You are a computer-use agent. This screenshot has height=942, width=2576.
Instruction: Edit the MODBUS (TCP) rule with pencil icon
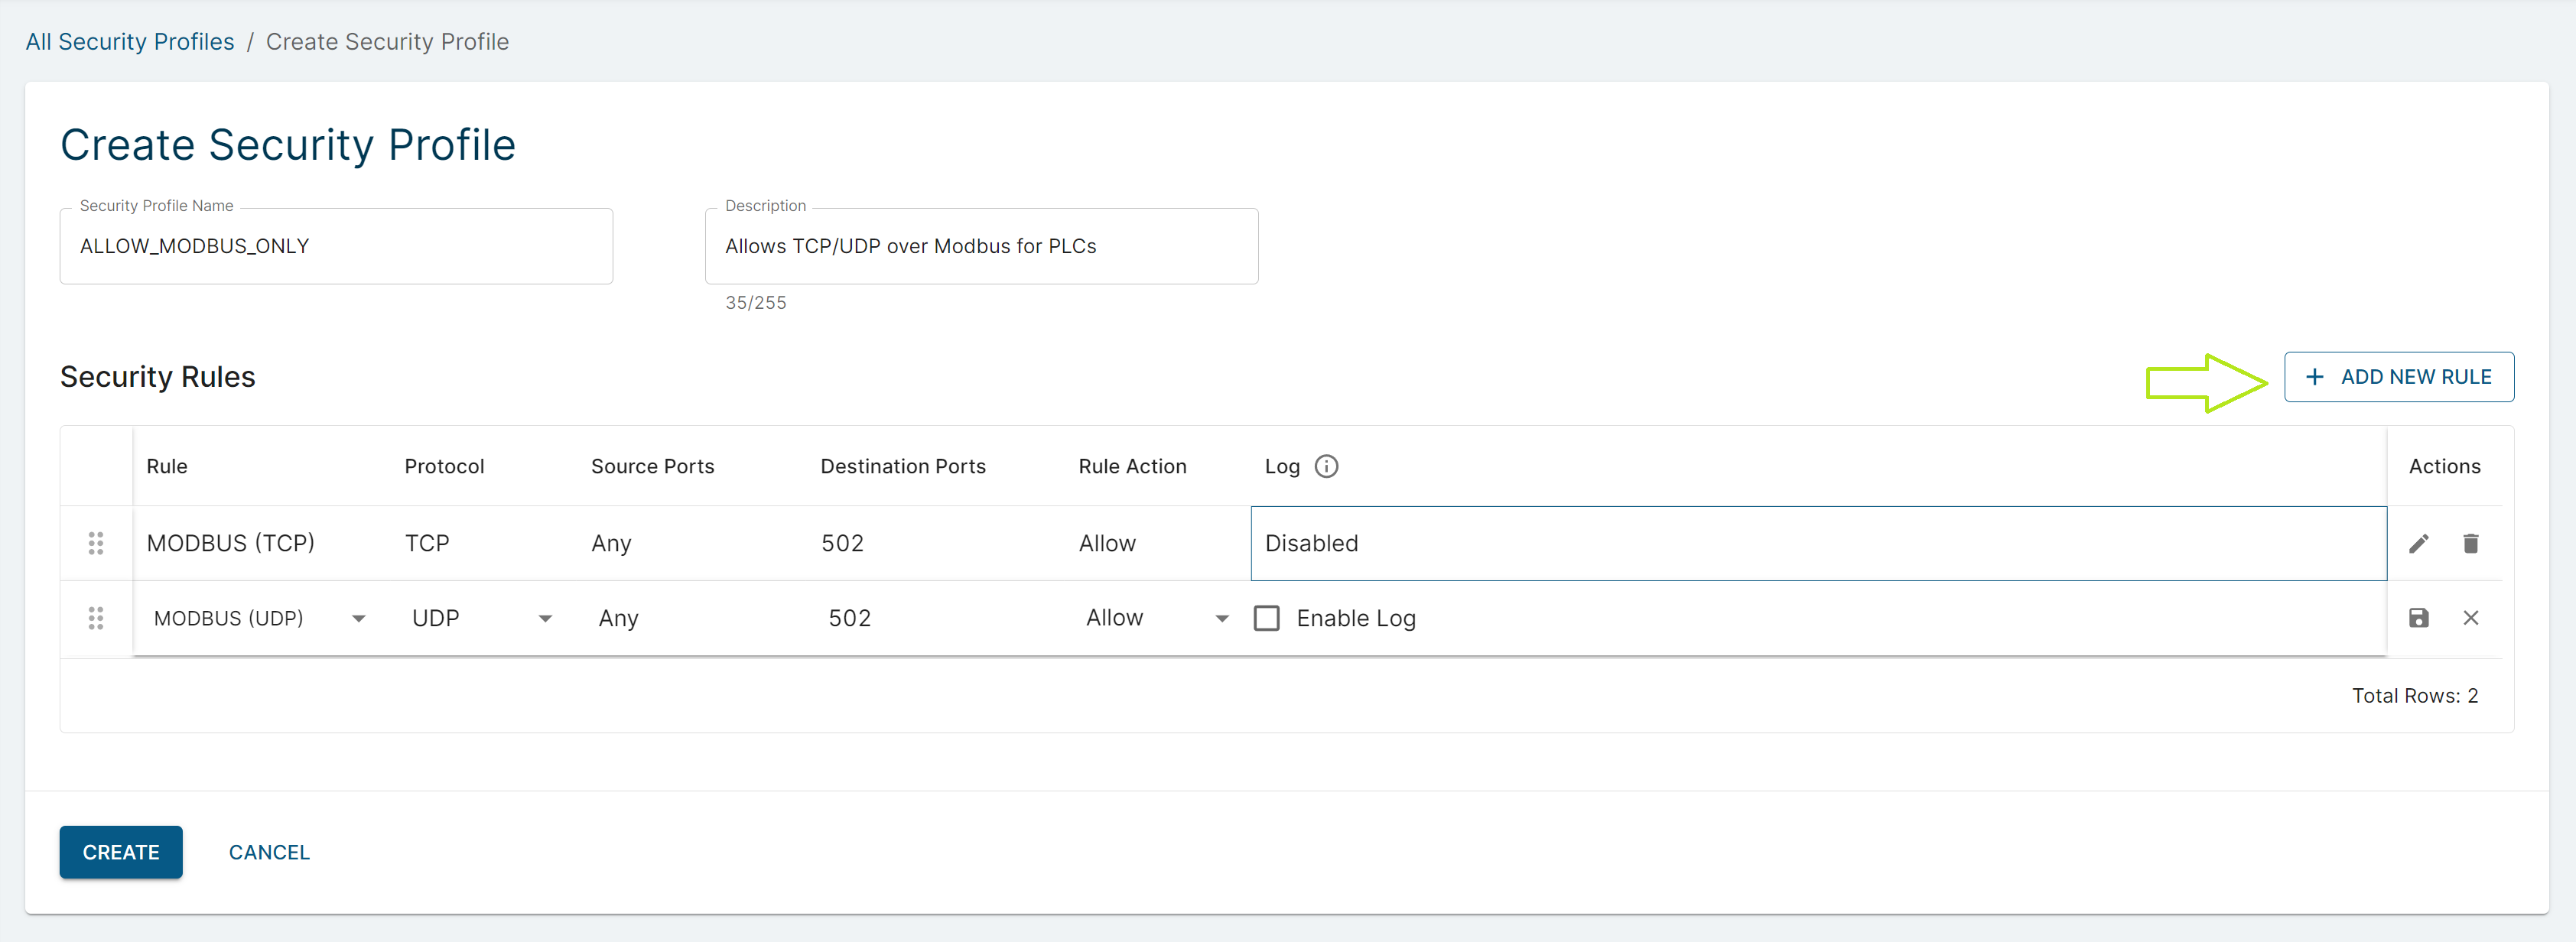[2418, 543]
